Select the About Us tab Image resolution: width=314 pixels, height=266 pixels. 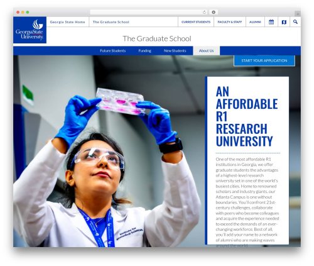pyautogui.click(x=206, y=51)
